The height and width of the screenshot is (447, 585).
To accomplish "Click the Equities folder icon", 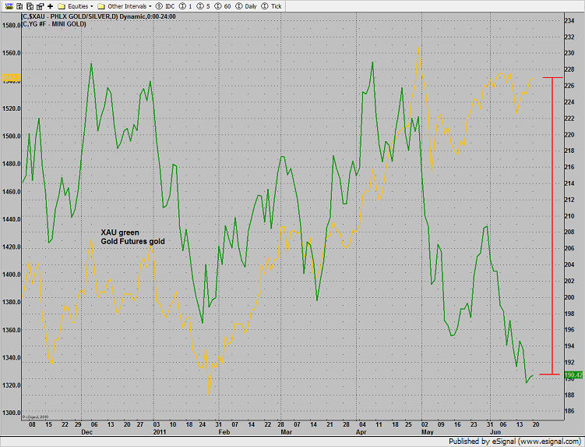I will click(x=62, y=5).
